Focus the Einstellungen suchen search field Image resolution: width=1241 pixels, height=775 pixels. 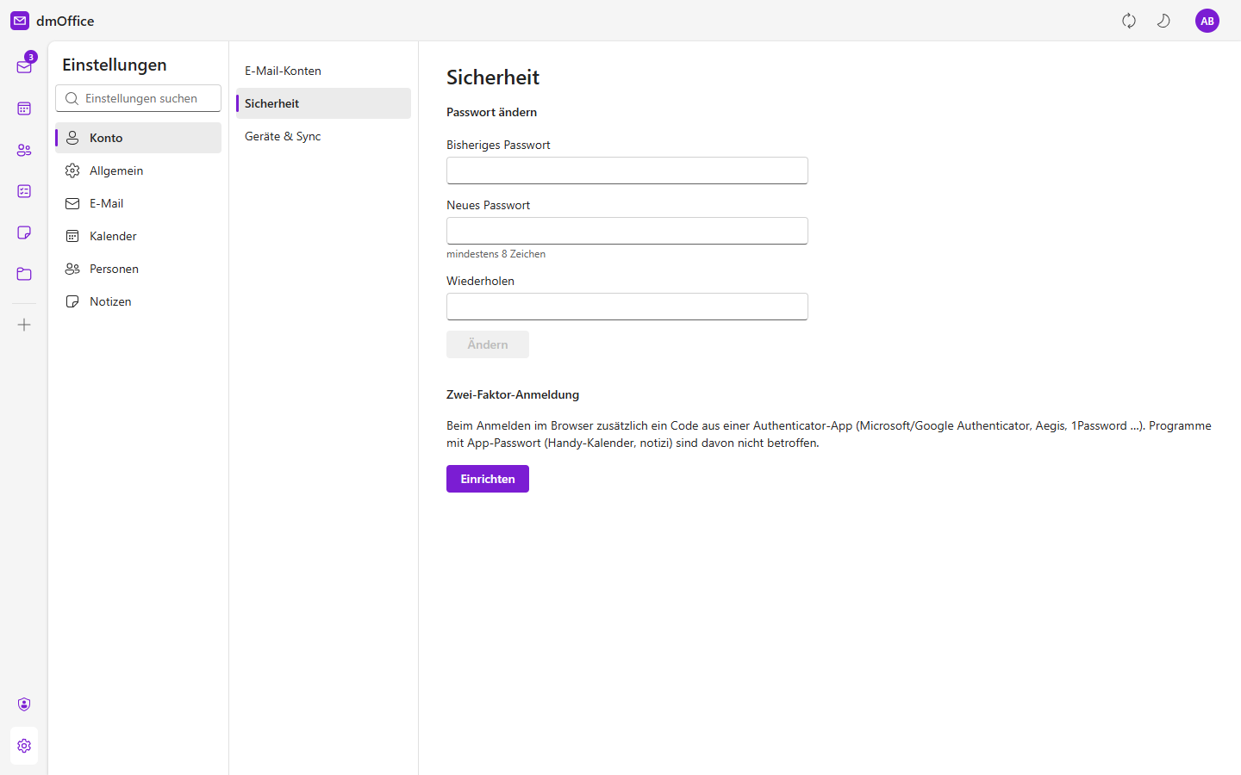(x=138, y=98)
